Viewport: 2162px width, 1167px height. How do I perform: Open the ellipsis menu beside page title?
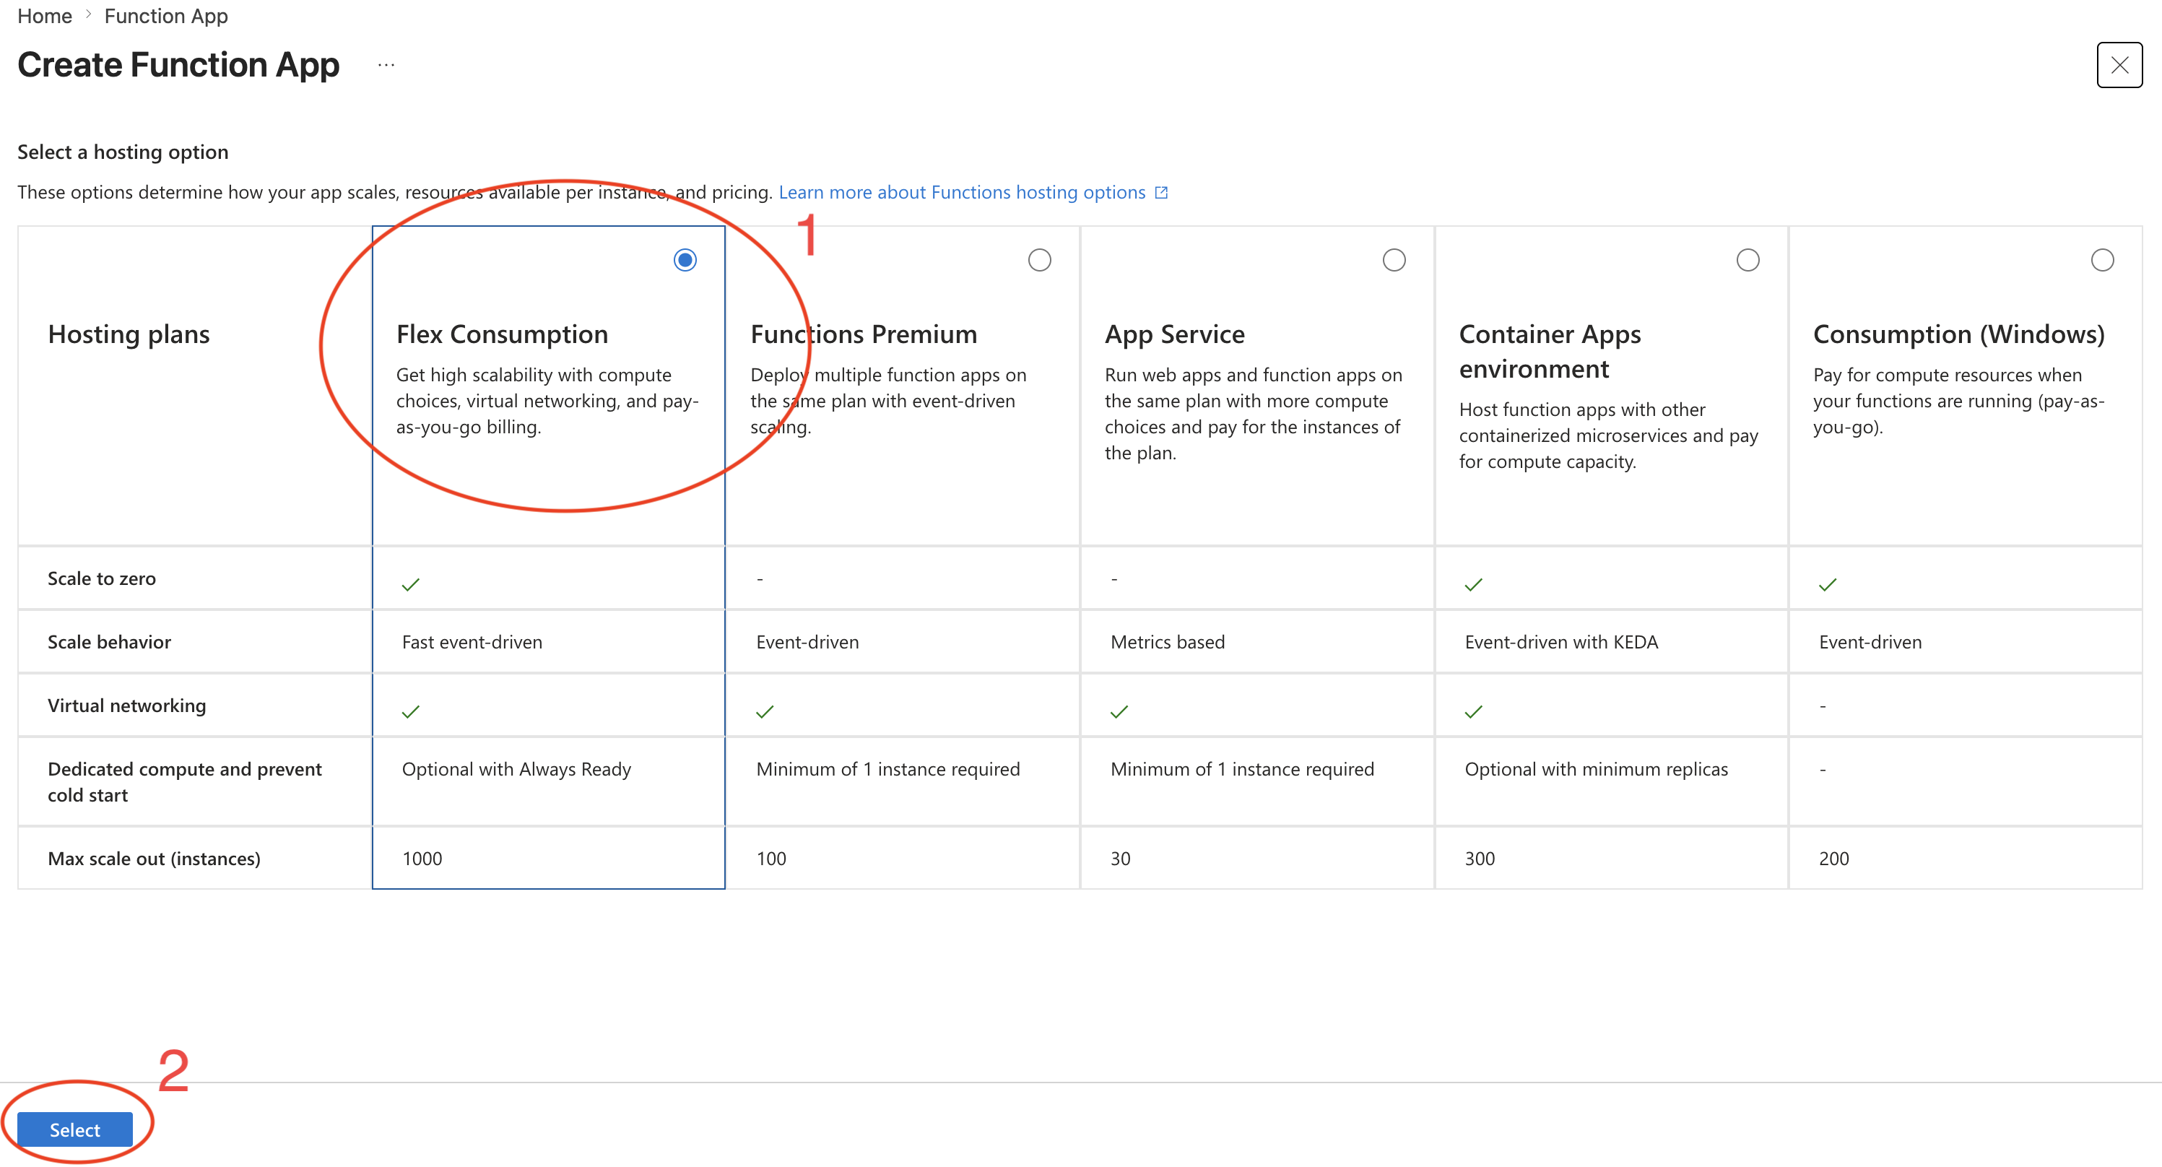[x=386, y=65]
